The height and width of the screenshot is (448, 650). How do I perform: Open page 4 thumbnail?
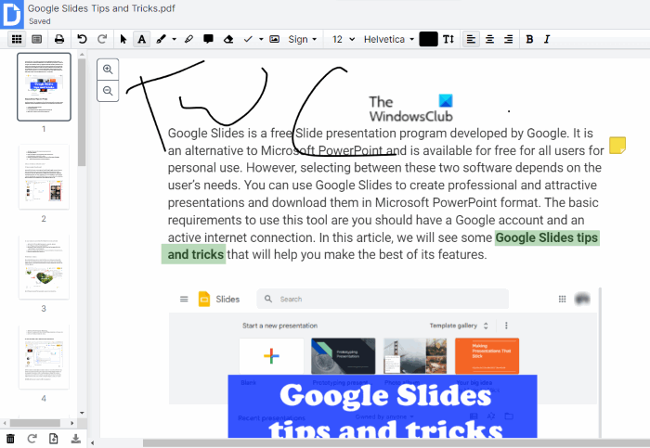[44, 357]
